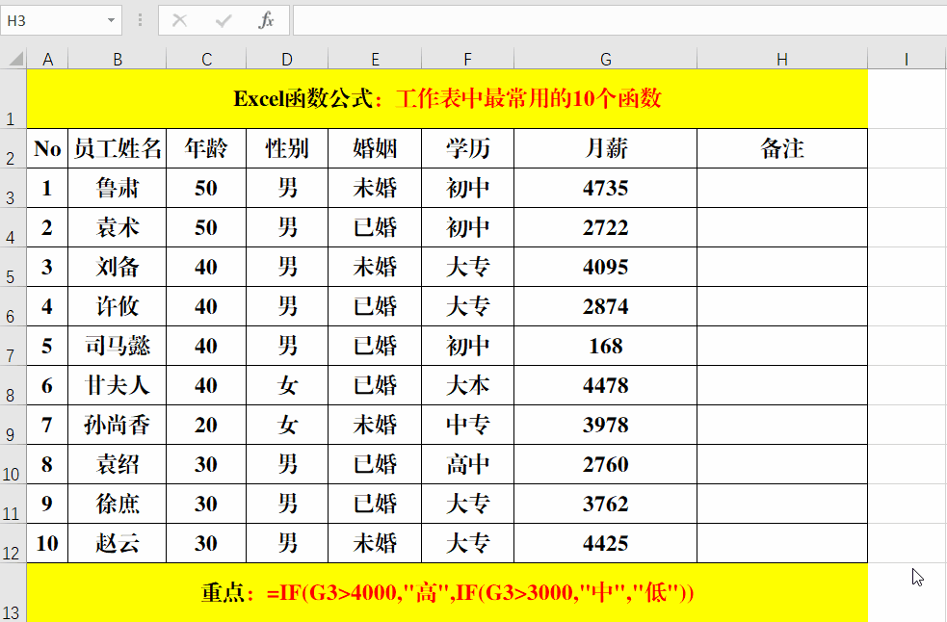The image size is (947, 622).
Task: Select the empty 备注 cell for 赵云
Action: point(782,543)
